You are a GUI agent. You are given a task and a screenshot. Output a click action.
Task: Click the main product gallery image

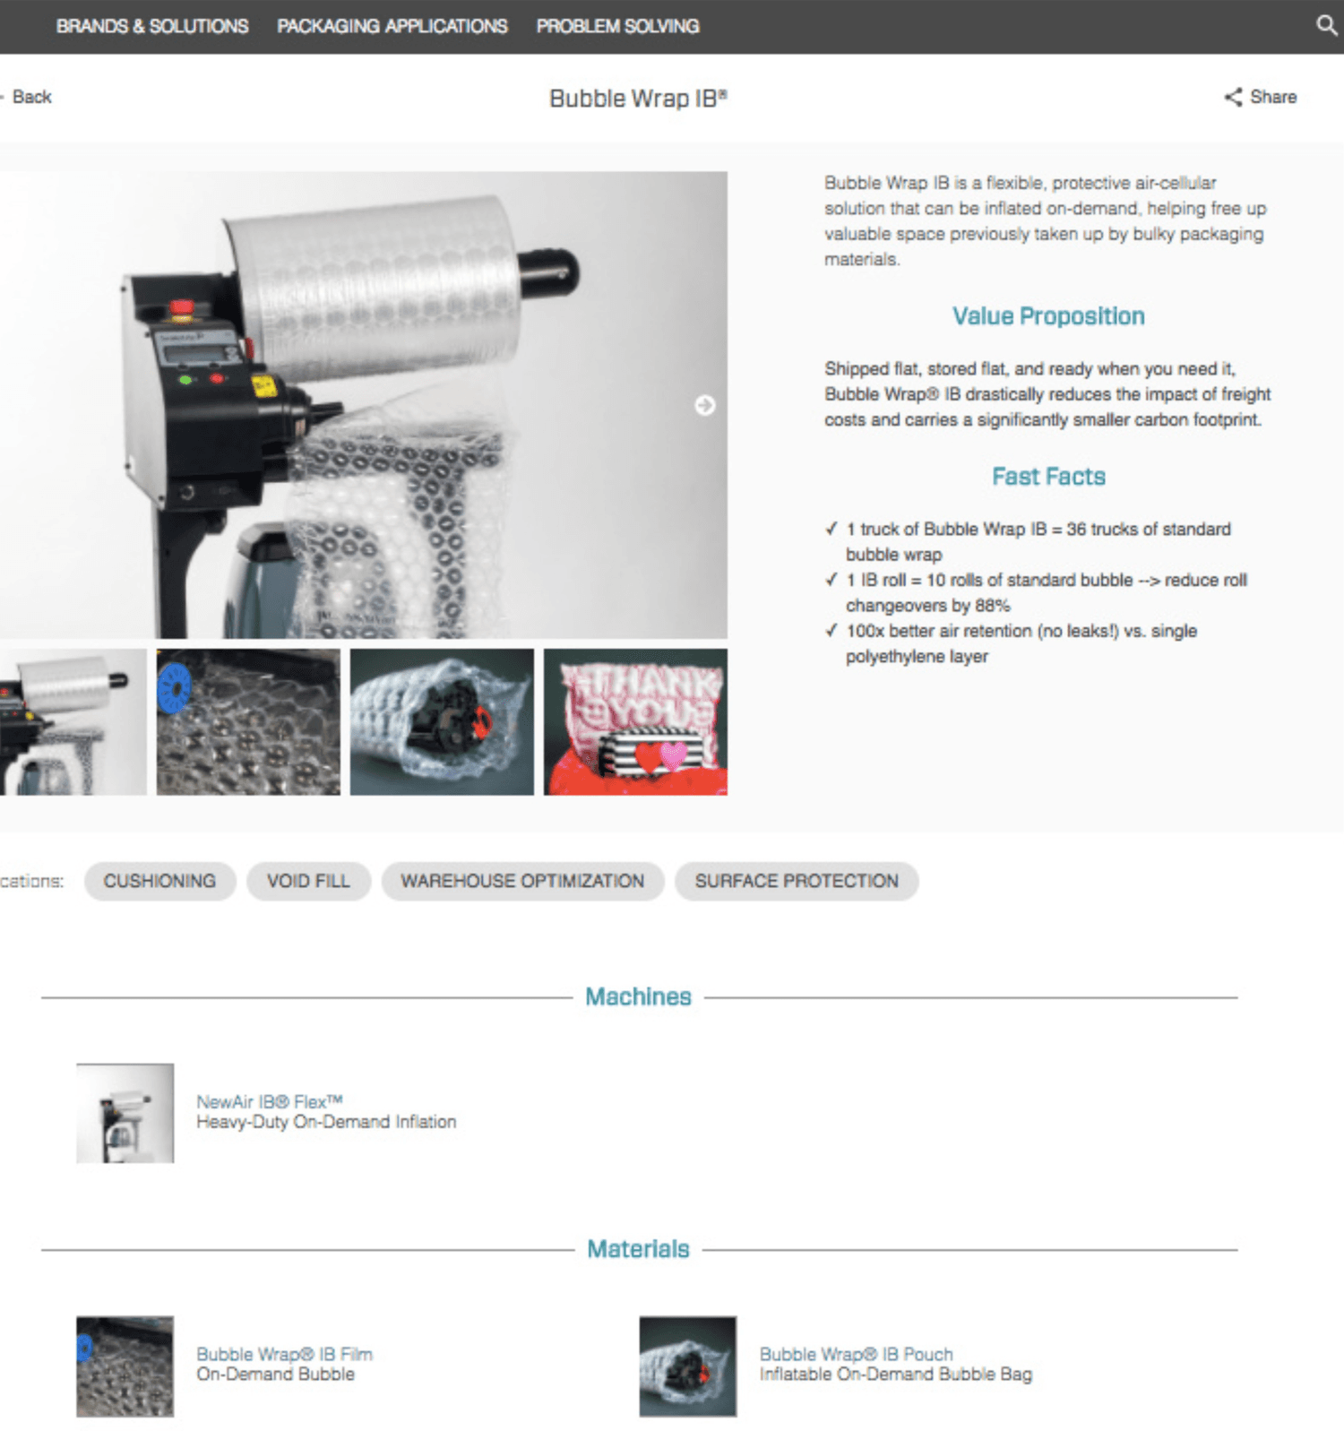pyautogui.click(x=363, y=405)
